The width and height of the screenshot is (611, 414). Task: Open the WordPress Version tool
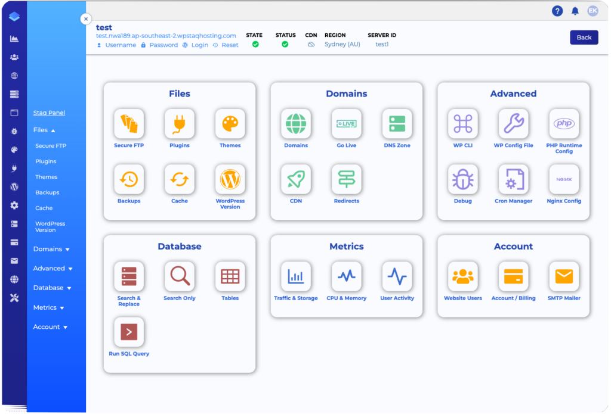click(x=230, y=179)
